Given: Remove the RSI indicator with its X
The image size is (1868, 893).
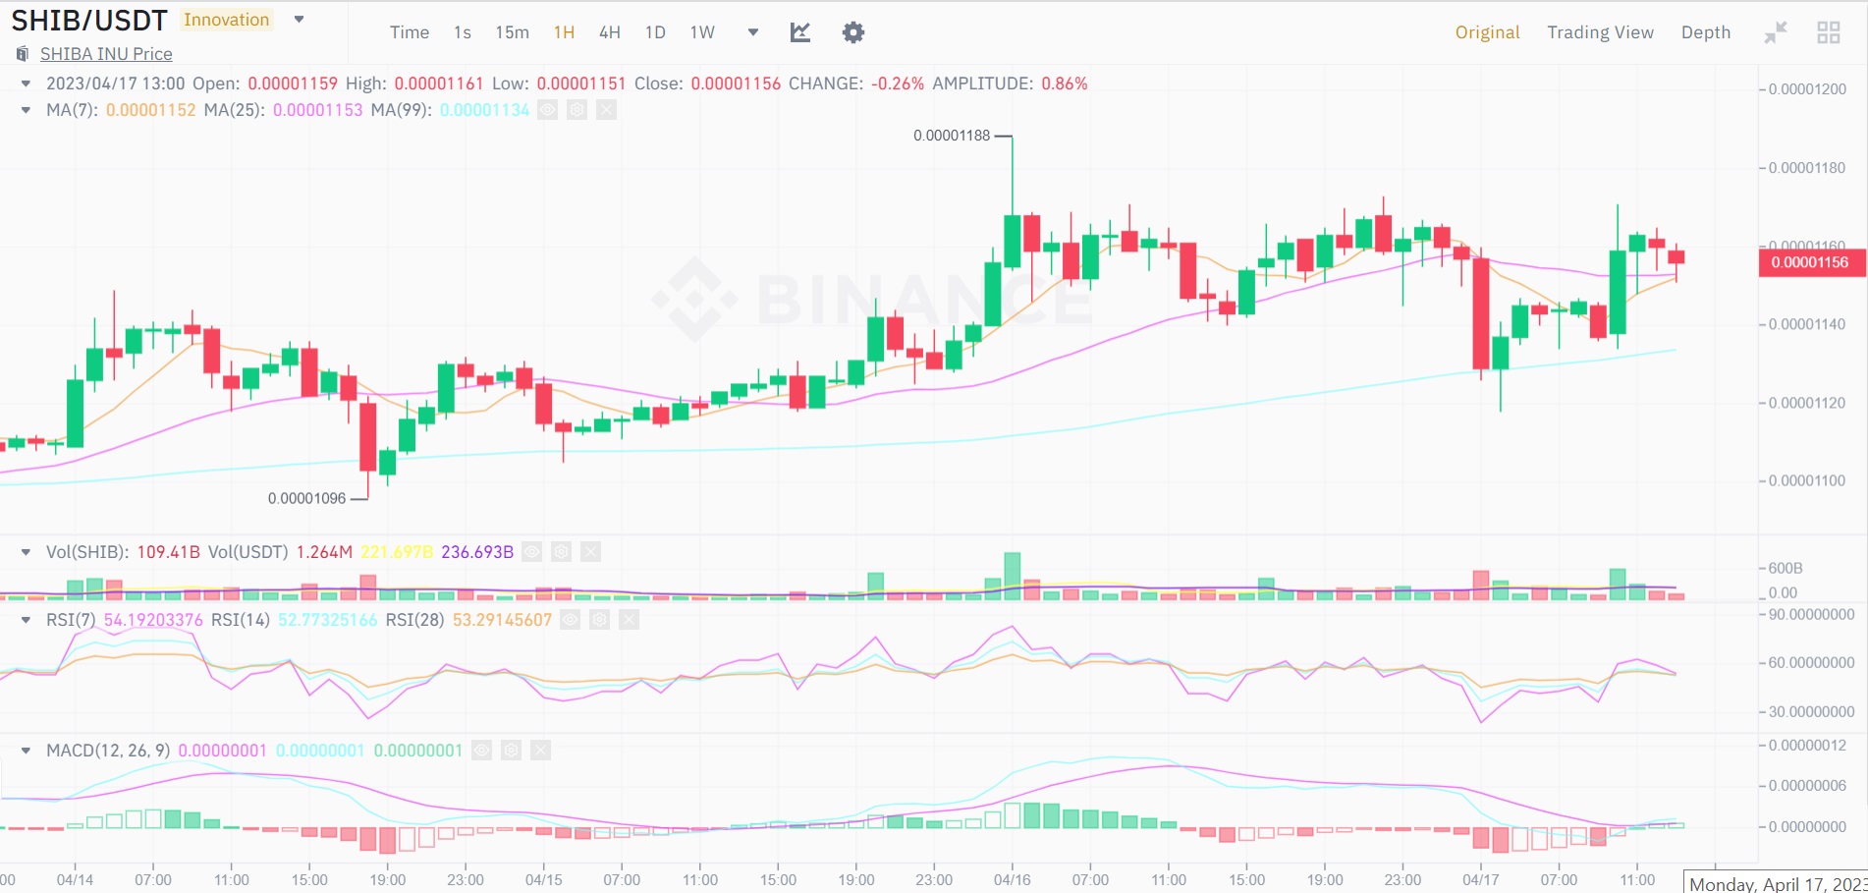Looking at the screenshot, I should coord(629,620).
